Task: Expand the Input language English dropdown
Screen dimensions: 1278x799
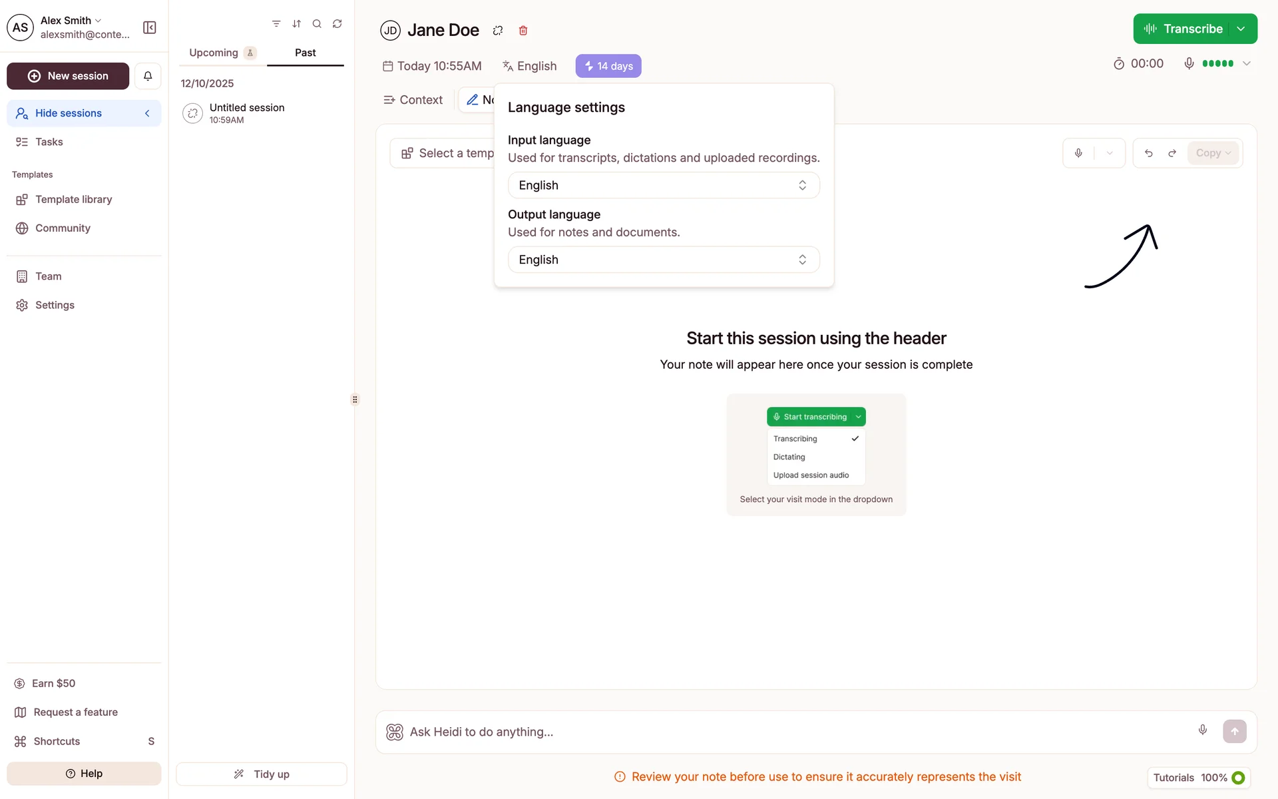Action: (x=663, y=185)
